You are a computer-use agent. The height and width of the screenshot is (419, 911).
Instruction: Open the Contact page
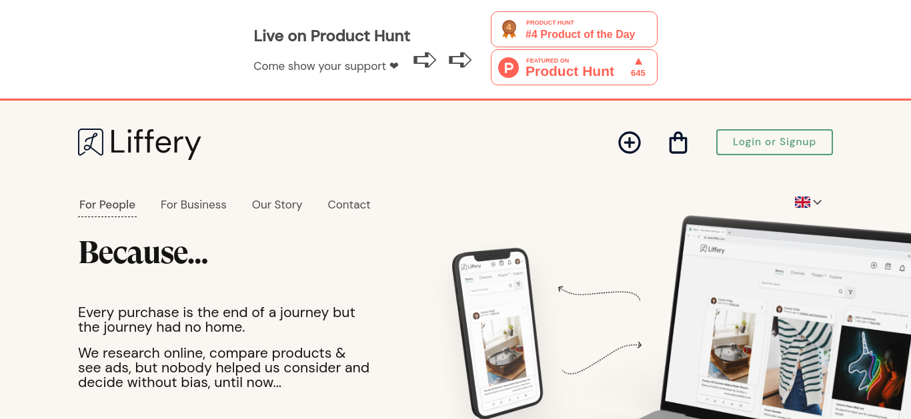click(x=349, y=205)
